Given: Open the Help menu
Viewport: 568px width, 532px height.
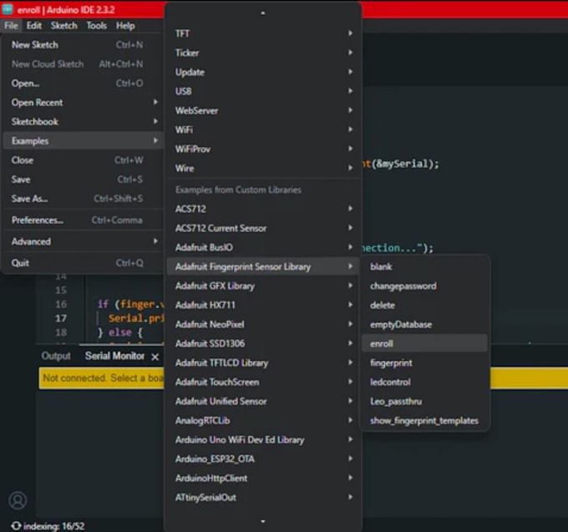Looking at the screenshot, I should [125, 26].
